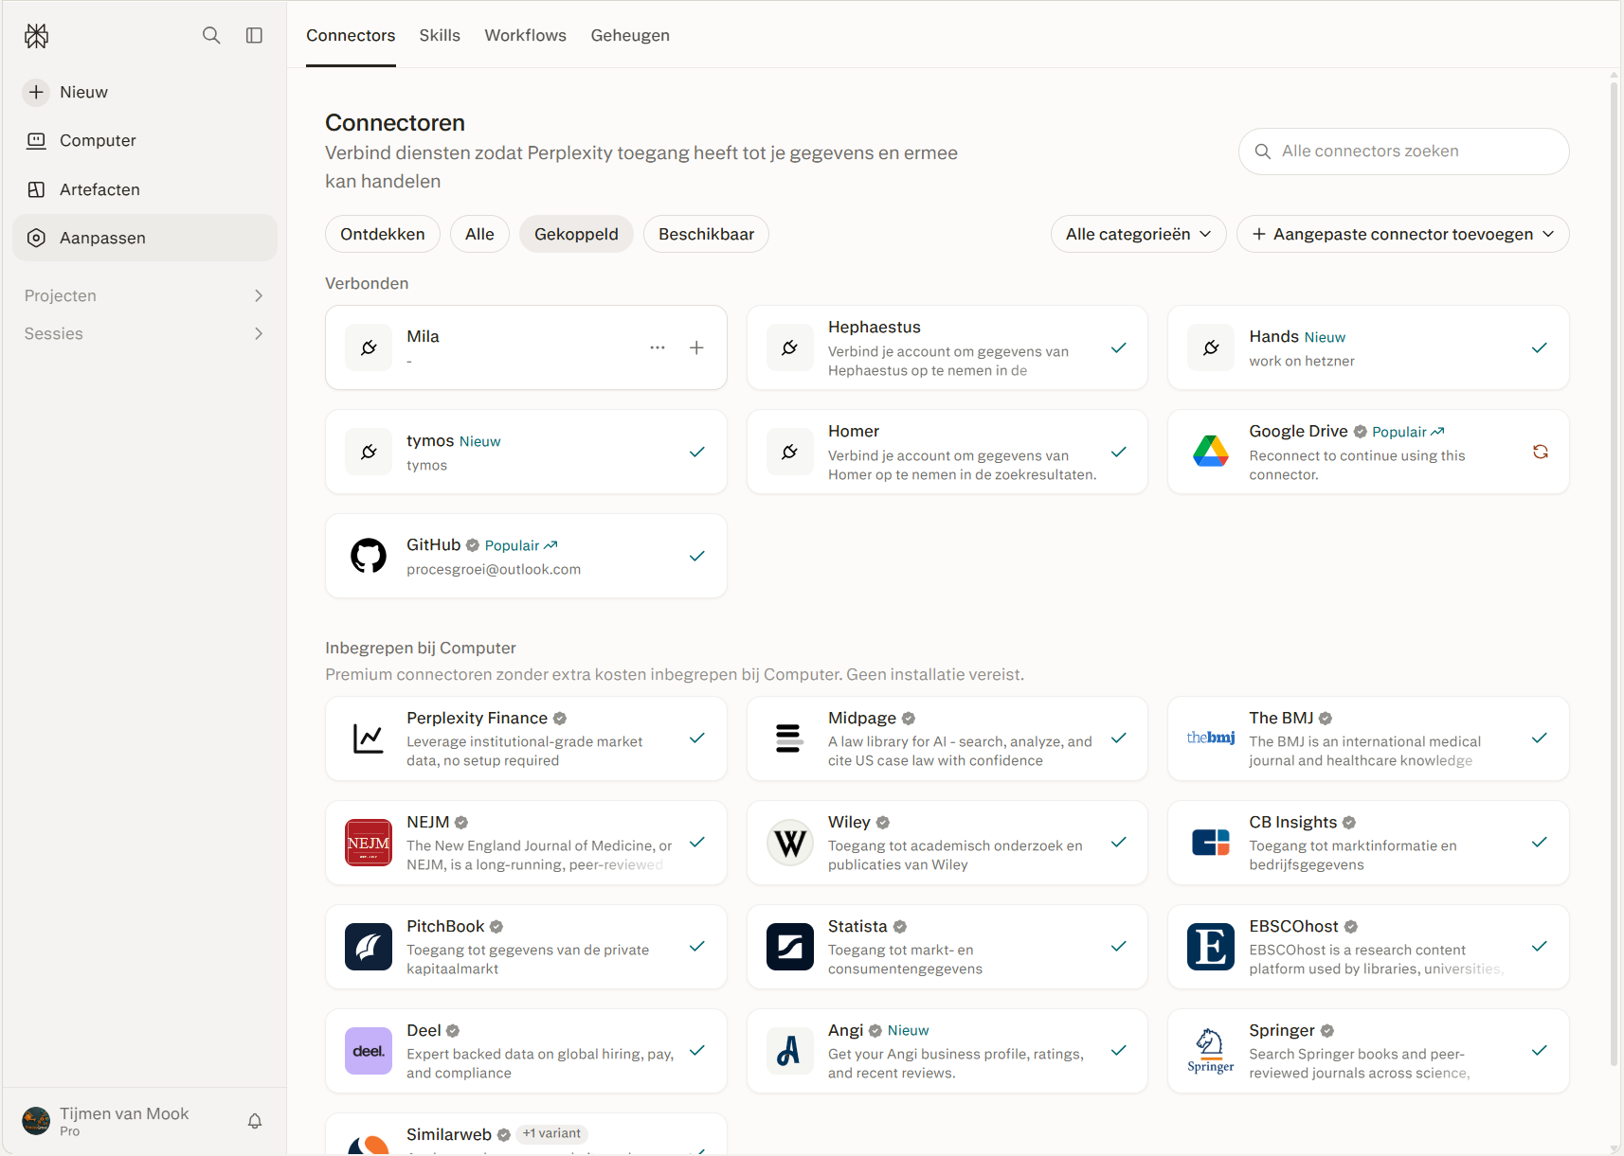Open the Mila more options menu
Viewport: 1624px width, 1156px height.
tap(658, 347)
